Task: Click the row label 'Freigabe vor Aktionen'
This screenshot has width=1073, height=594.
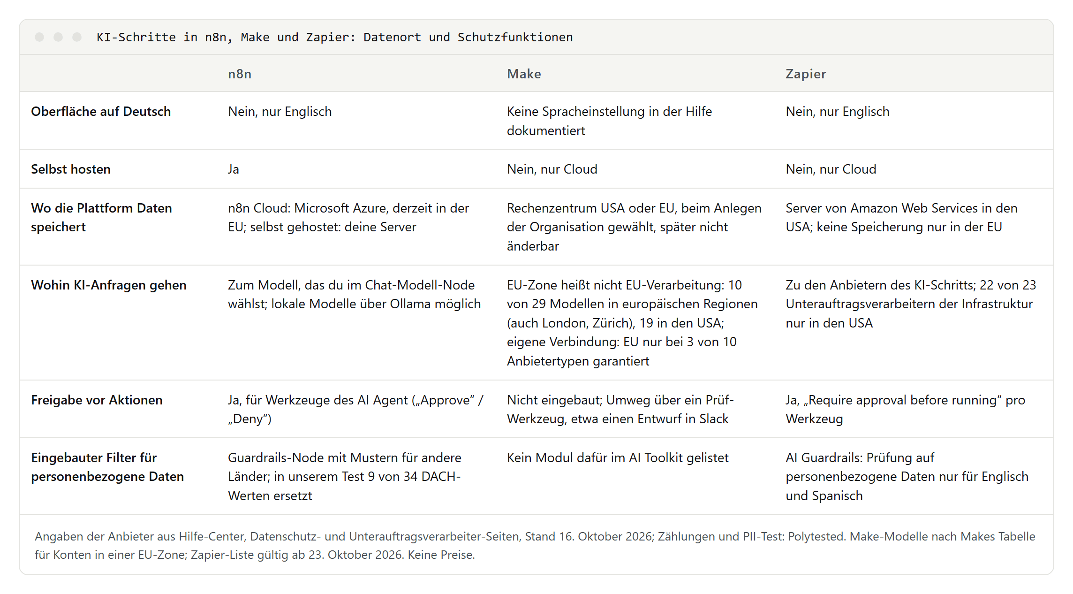Action: (97, 400)
